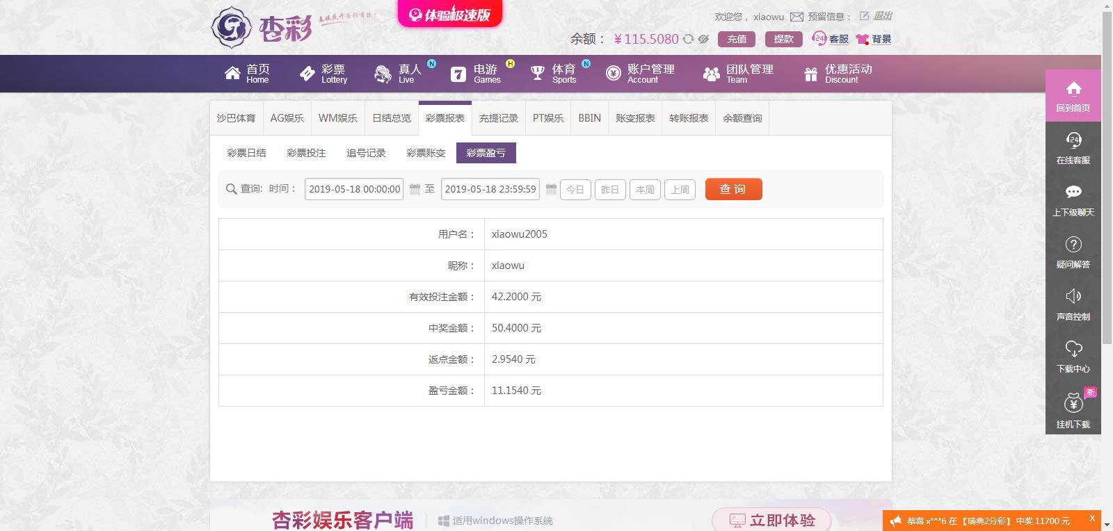Click the magnifier query icon
The height and width of the screenshot is (531, 1113).
[232, 189]
